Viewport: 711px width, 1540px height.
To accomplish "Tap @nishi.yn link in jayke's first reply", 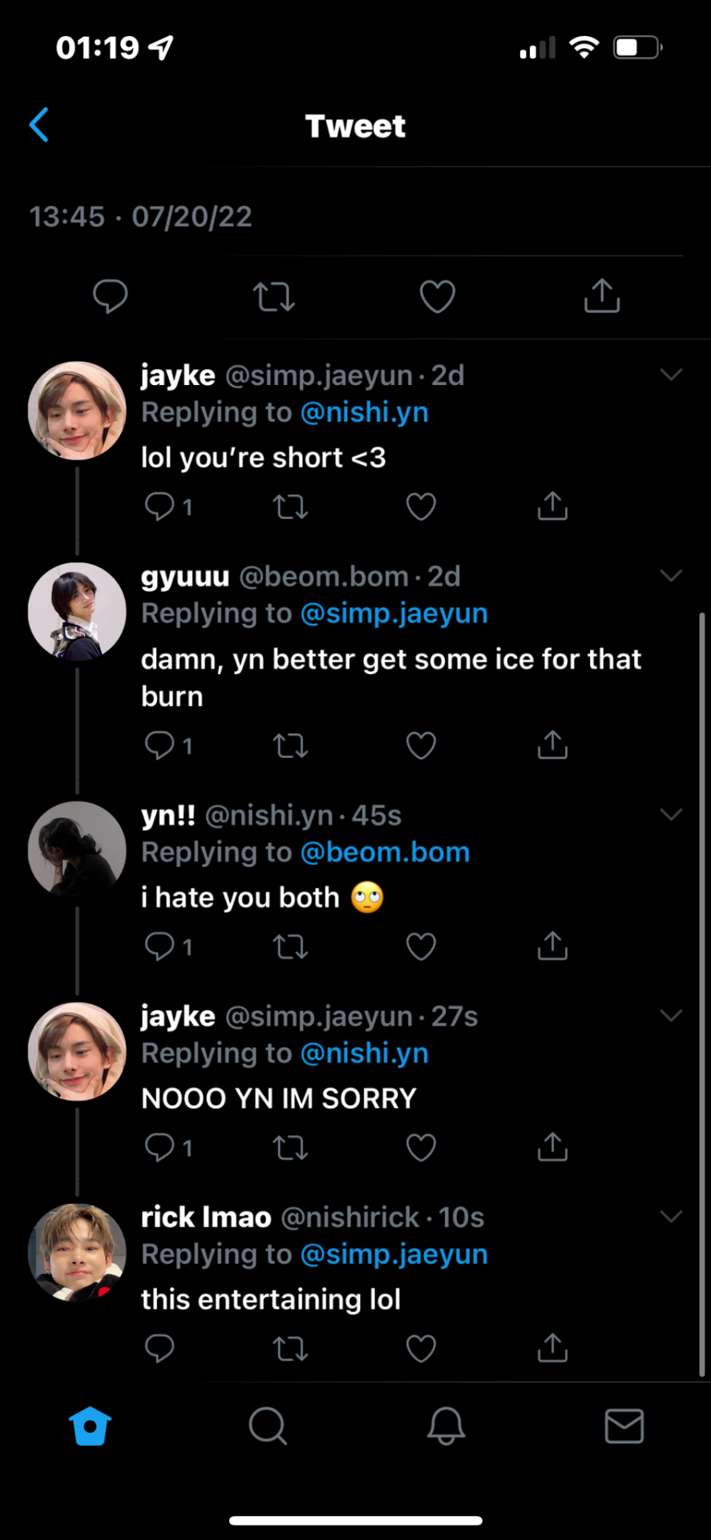I will tap(364, 412).
